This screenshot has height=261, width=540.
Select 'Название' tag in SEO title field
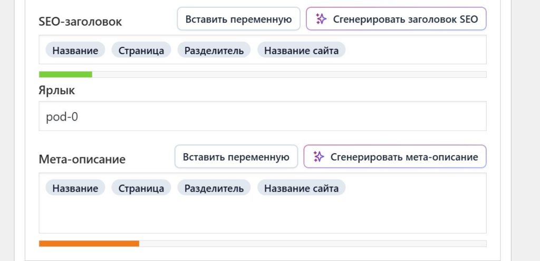click(x=75, y=50)
